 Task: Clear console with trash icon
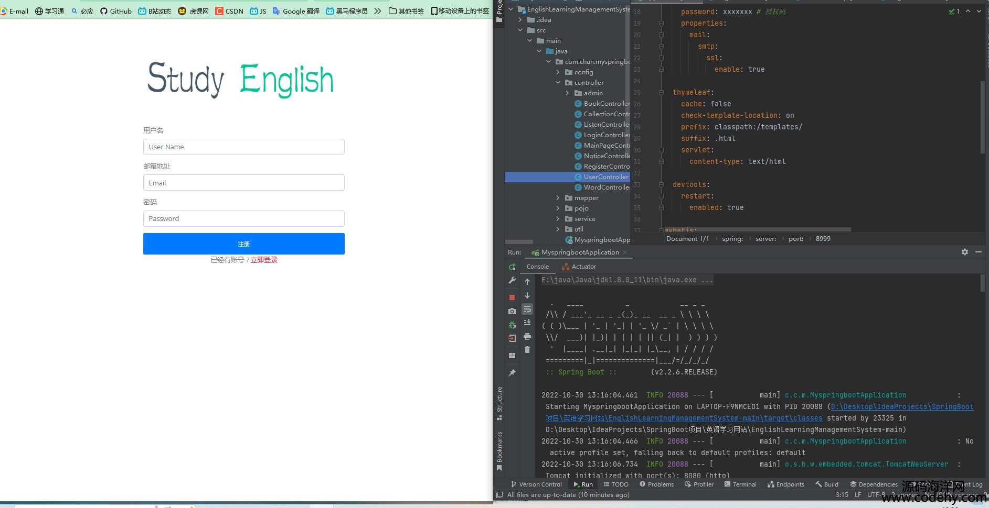coord(527,350)
